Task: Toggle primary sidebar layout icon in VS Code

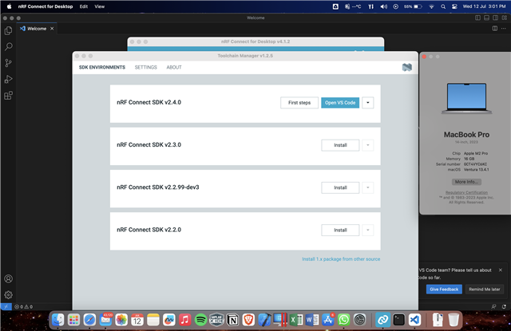Action: 477,18
